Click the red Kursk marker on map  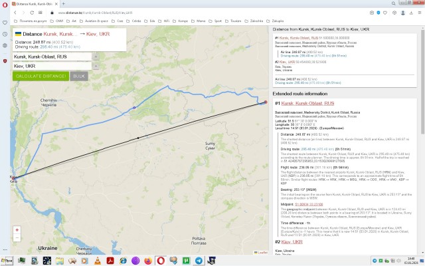[x=266, y=102]
